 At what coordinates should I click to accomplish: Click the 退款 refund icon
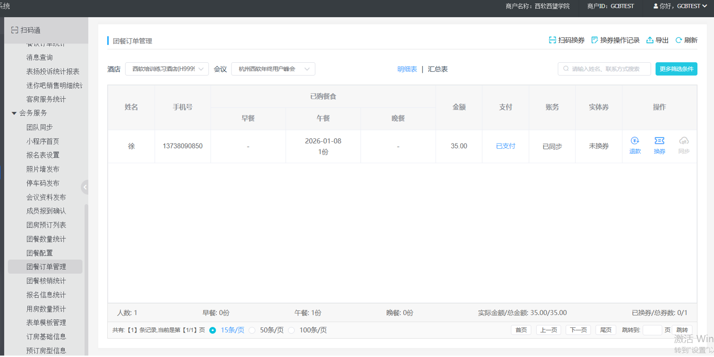(635, 141)
